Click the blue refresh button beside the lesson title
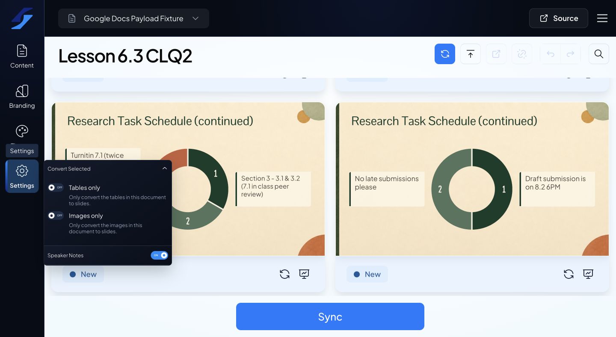This screenshot has height=337, width=616. click(445, 54)
